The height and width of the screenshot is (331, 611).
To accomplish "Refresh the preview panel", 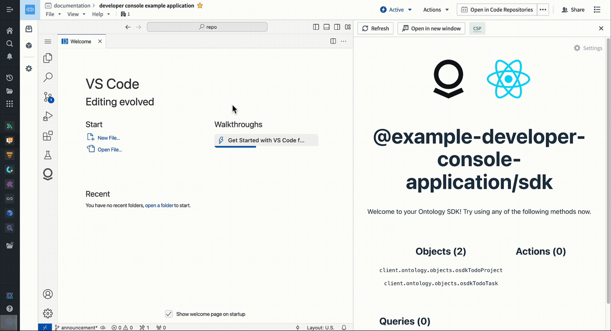I will click(x=376, y=28).
